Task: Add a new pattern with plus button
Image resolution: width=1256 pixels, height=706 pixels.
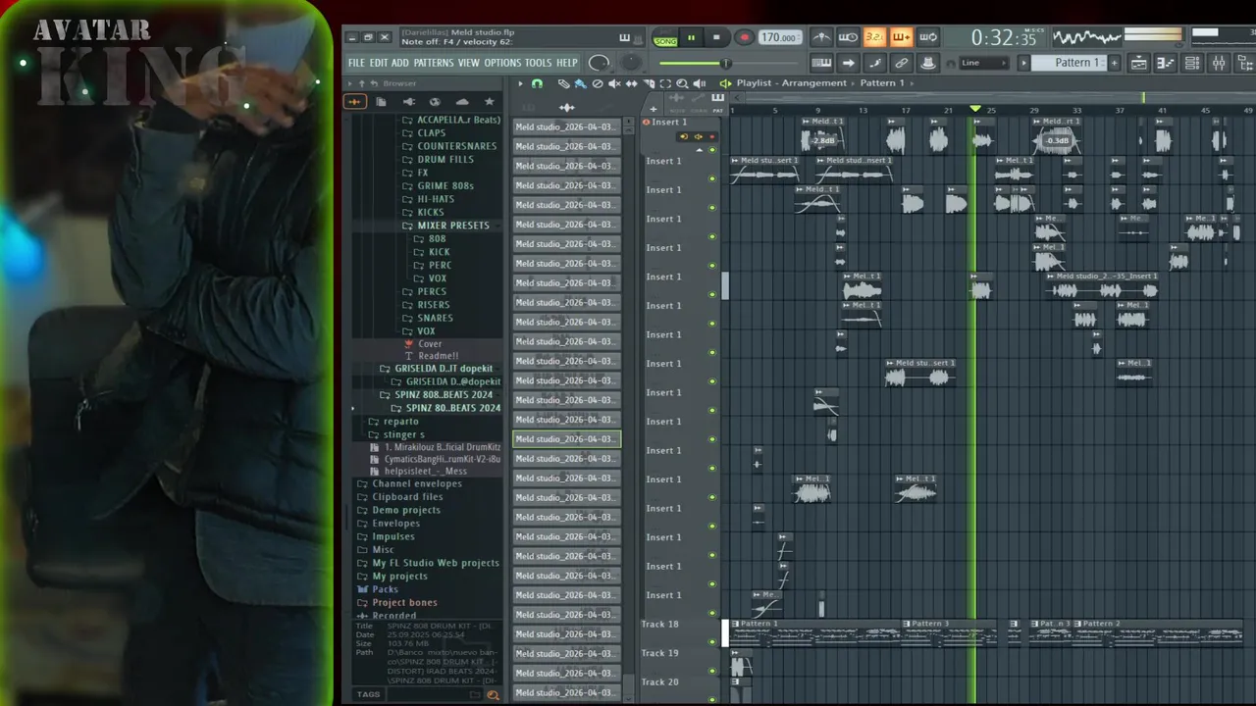Action: [1114, 63]
